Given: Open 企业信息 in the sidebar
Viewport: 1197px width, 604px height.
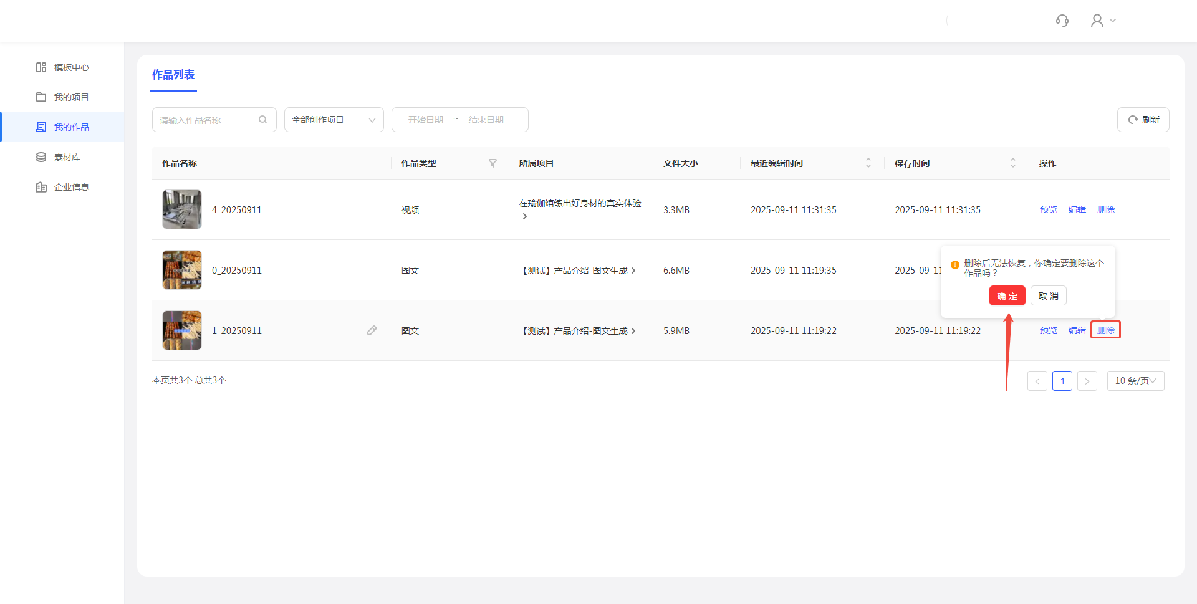Looking at the screenshot, I should [71, 187].
